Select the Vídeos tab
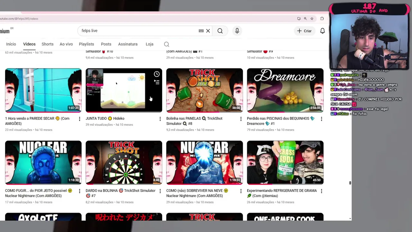 tap(29, 44)
